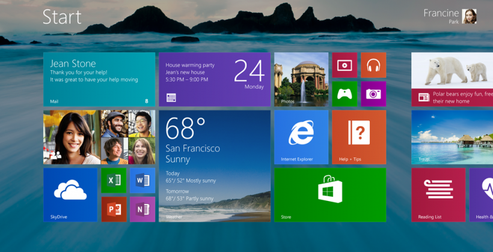Launch the Excel tile

pos(114,181)
